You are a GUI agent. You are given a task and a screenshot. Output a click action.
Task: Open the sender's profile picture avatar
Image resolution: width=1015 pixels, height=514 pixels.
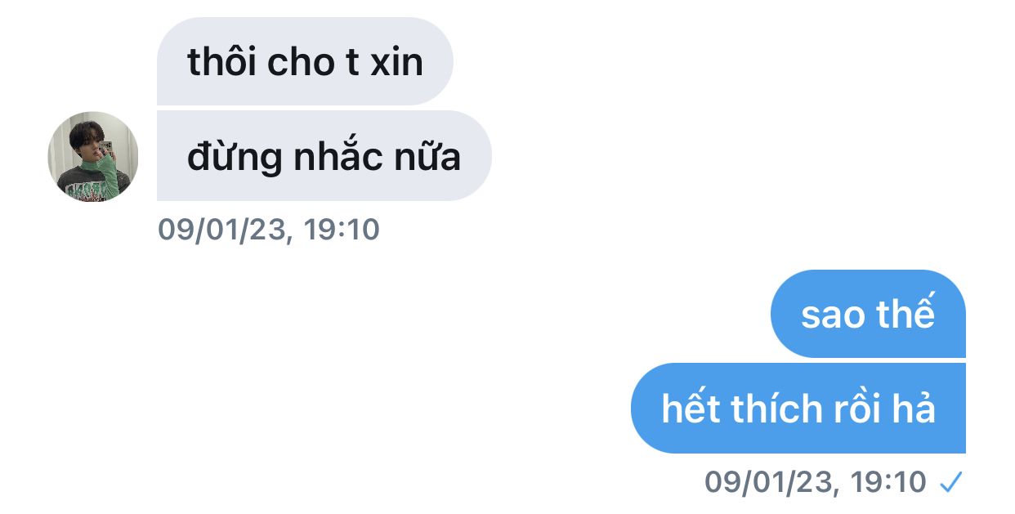click(93, 156)
